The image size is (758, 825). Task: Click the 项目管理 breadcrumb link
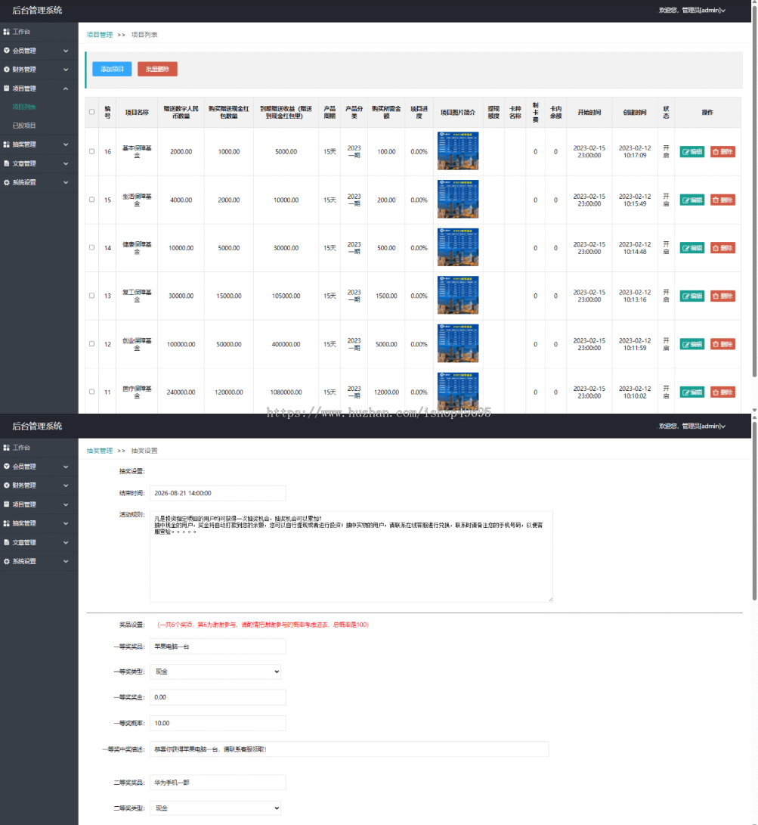[100, 35]
